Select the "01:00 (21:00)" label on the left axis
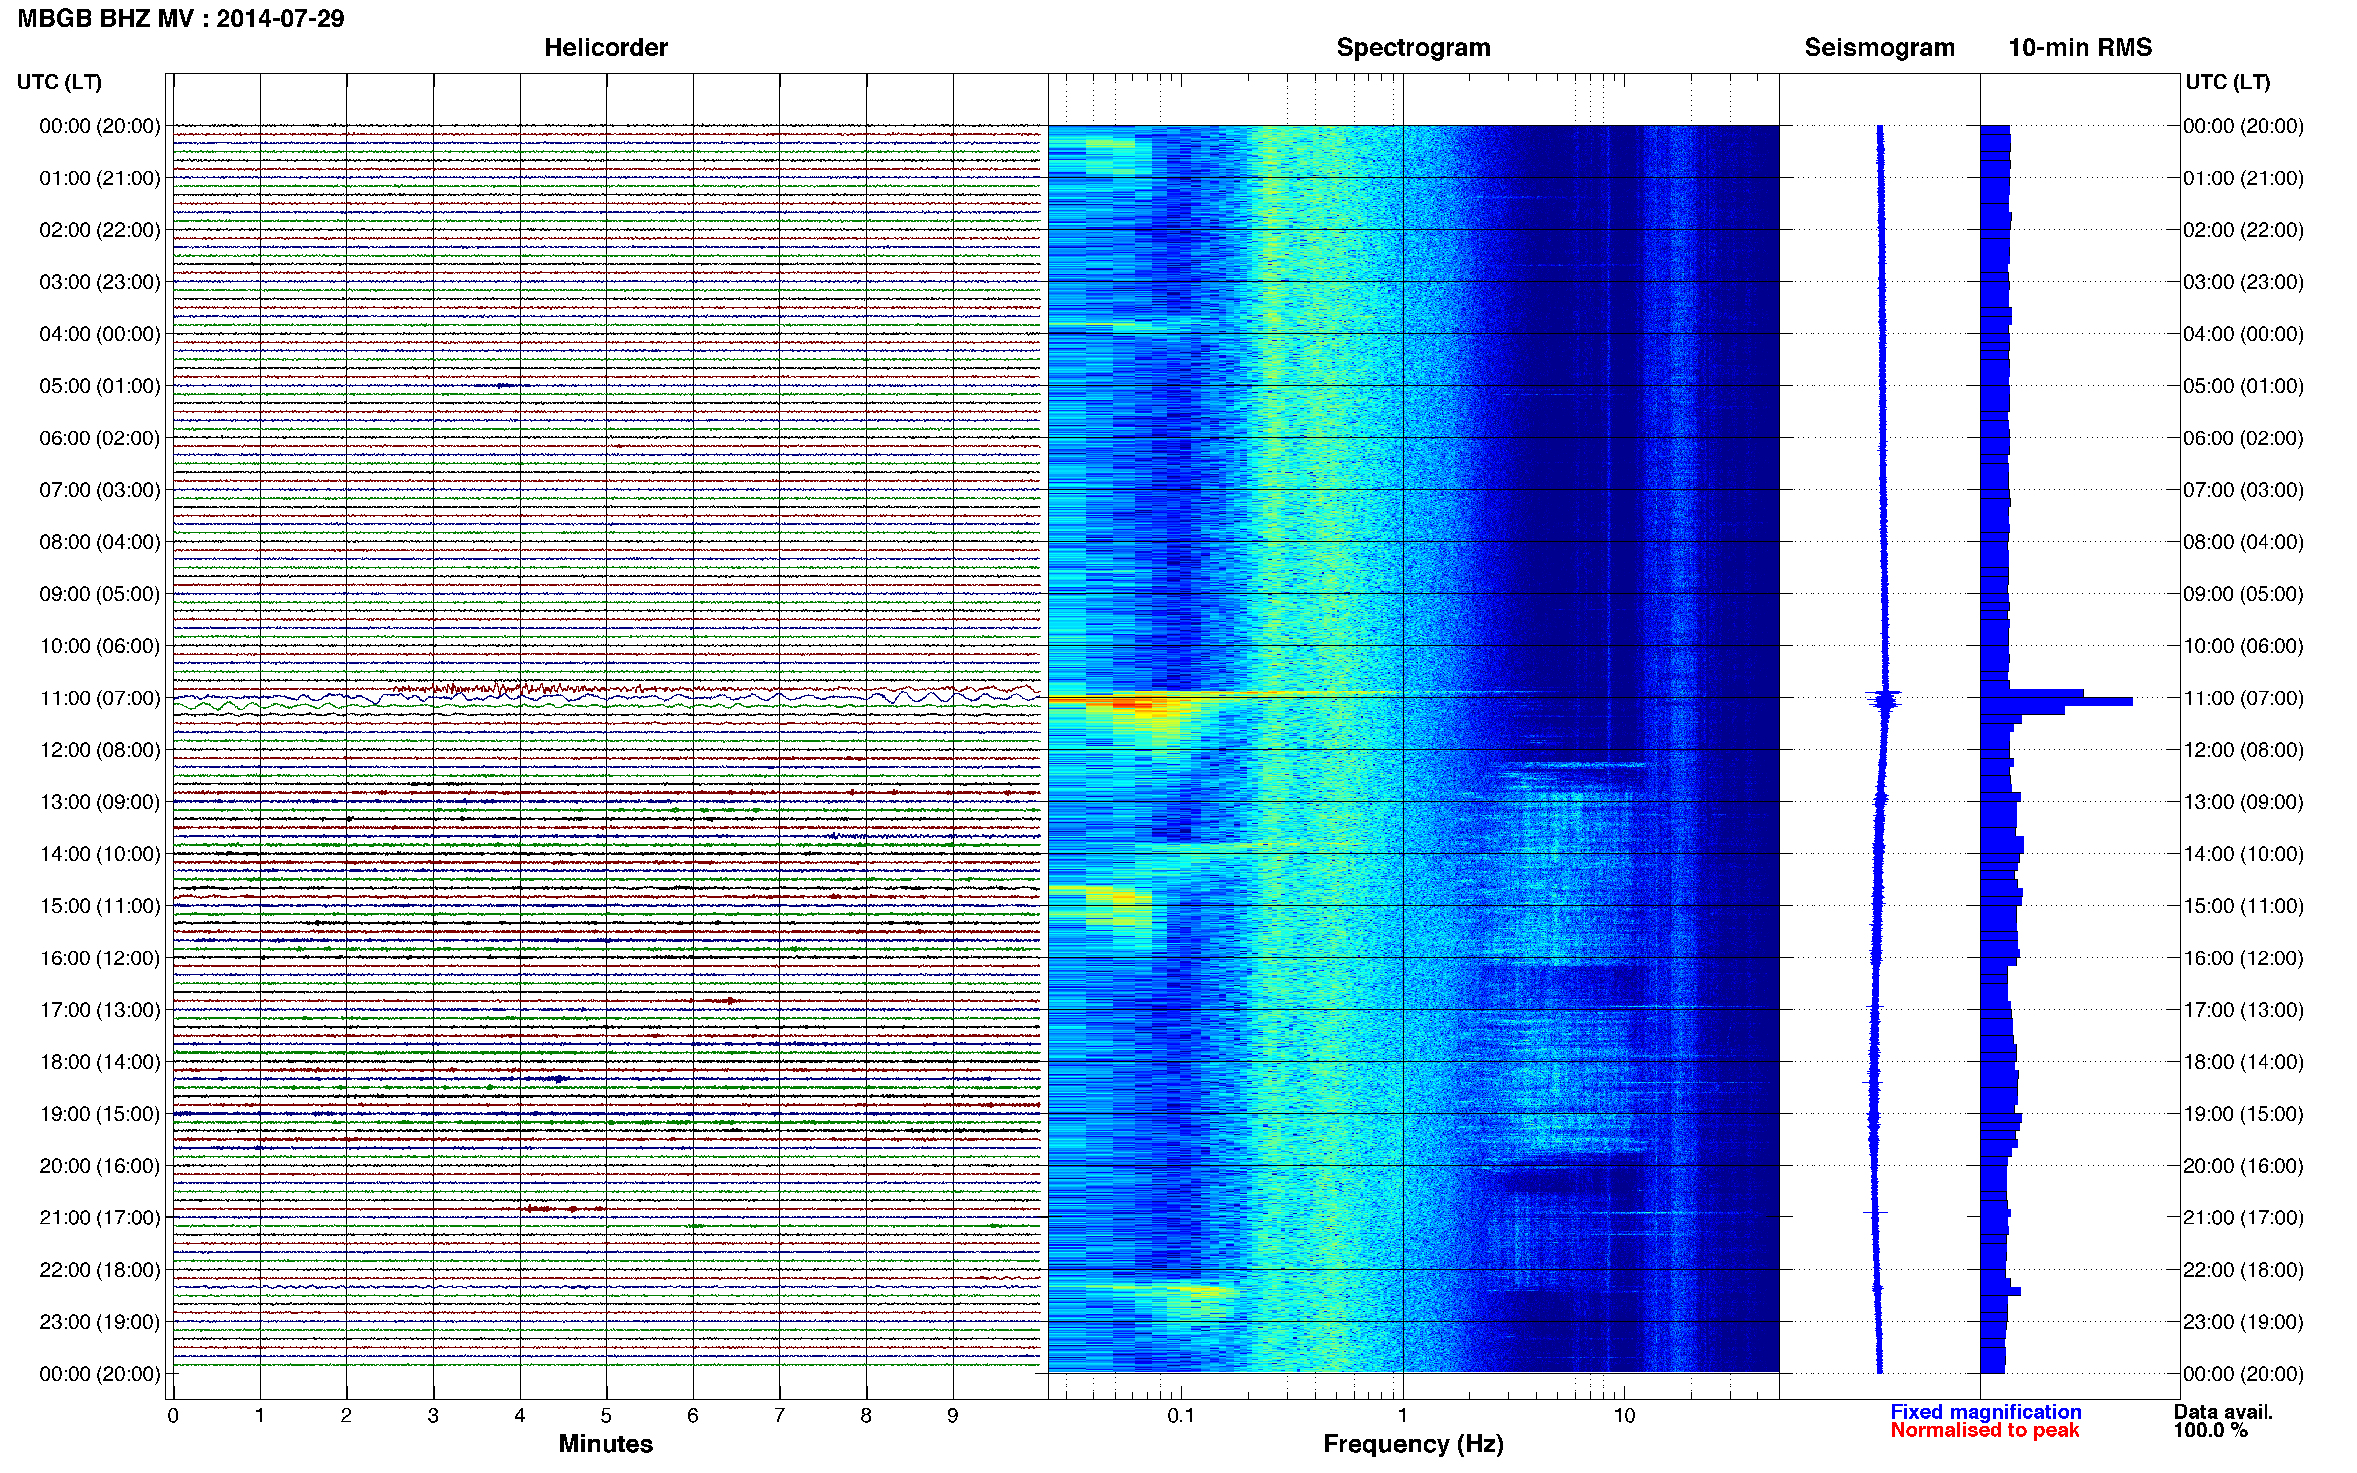Viewport: 2357px width, 1473px height. click(99, 178)
